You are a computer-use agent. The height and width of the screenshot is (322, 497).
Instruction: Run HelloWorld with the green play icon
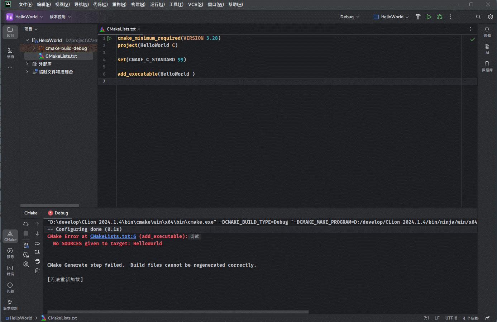[429, 17]
